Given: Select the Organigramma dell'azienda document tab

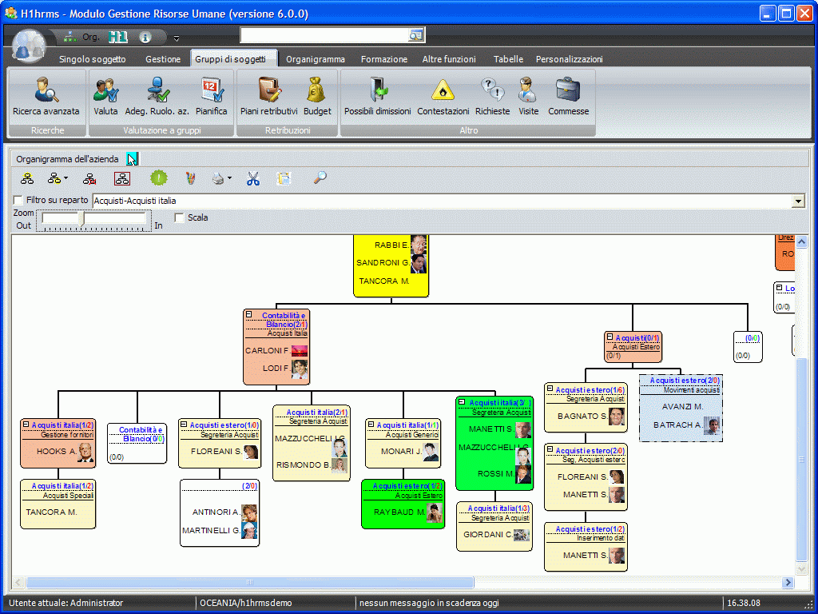Looking at the screenshot, I should tap(67, 159).
